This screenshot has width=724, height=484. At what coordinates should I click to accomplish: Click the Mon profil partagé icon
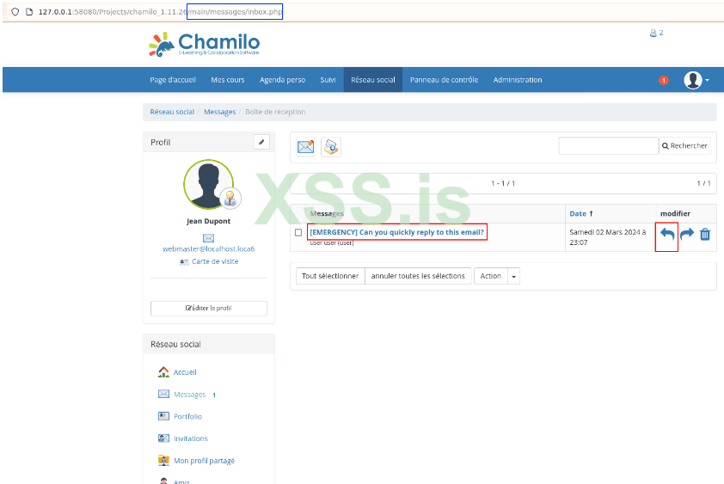tap(163, 461)
